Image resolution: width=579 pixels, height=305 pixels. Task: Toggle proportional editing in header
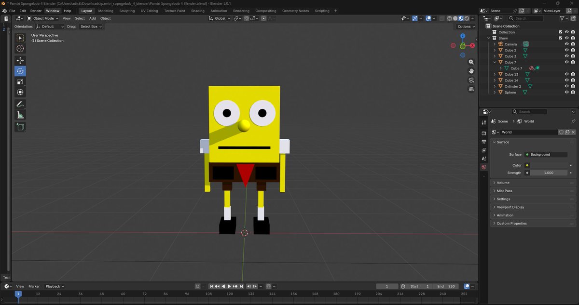pyautogui.click(x=263, y=18)
